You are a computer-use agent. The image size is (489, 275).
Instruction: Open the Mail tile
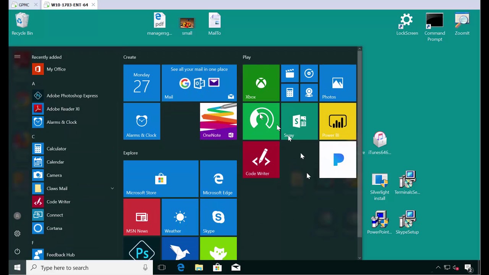(199, 83)
